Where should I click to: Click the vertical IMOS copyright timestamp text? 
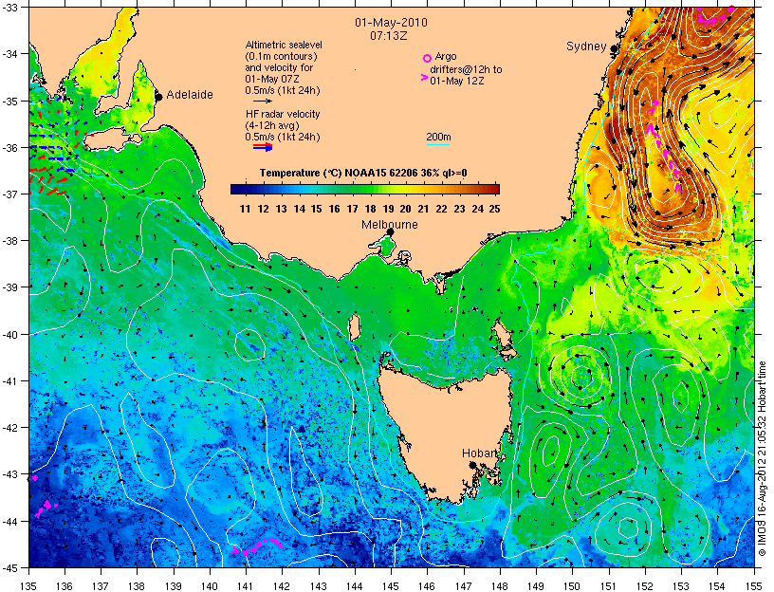(762, 458)
